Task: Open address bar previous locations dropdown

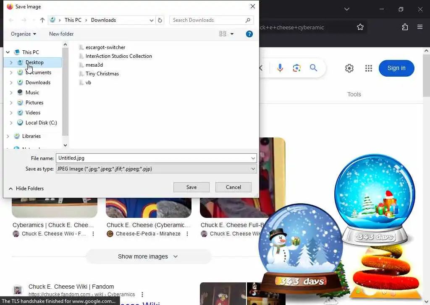Action: tap(151, 20)
